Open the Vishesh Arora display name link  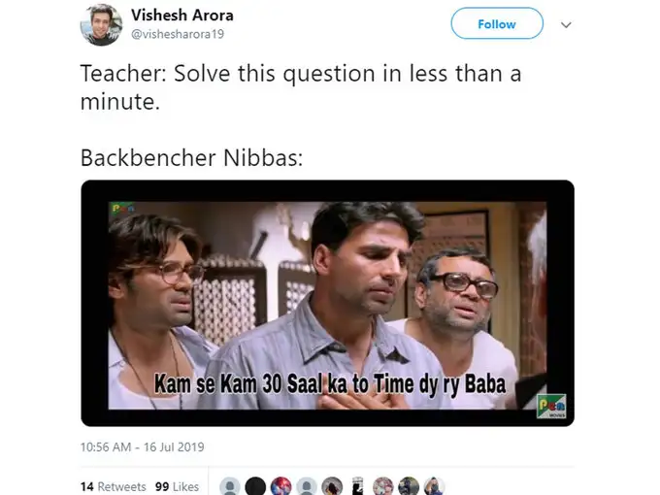tap(181, 16)
